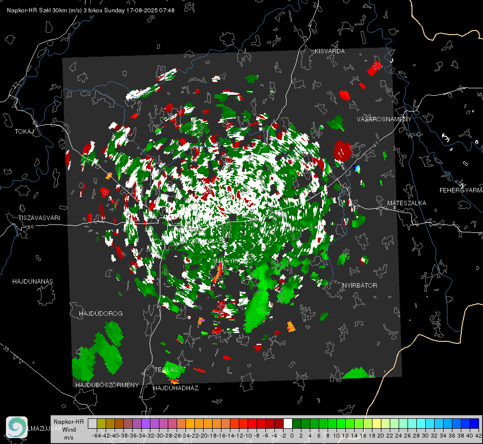Pick the gray swatch at legend's left end

click(x=92, y=423)
